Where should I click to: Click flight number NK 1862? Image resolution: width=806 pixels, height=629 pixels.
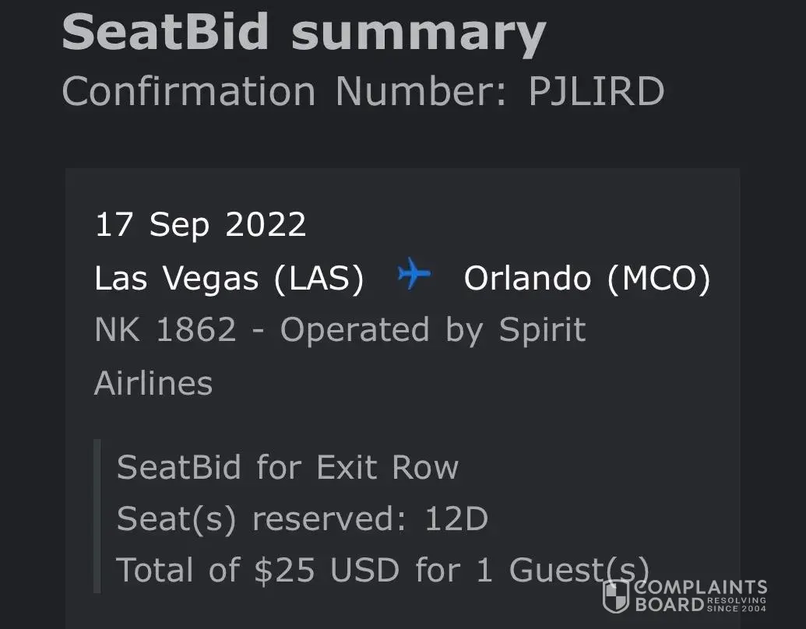pos(165,330)
